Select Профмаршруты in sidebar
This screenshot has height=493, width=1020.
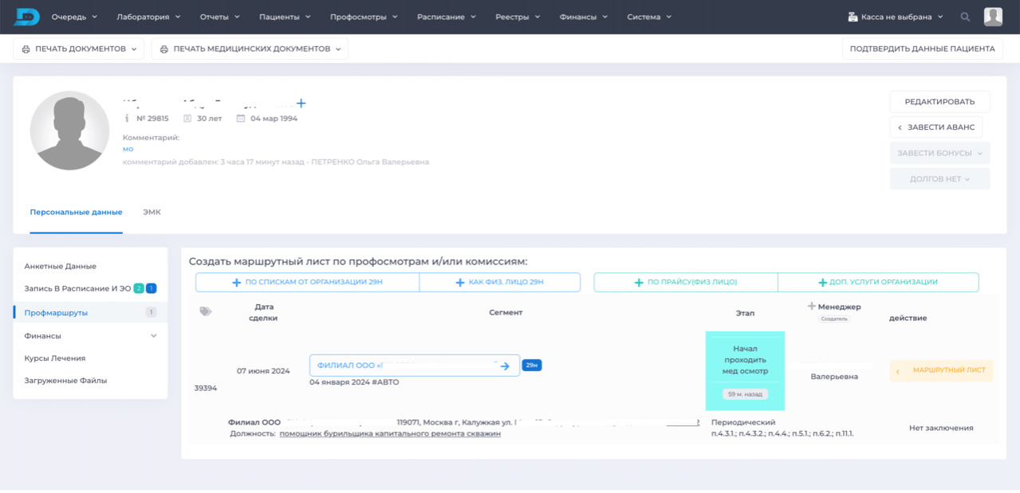tap(90, 313)
